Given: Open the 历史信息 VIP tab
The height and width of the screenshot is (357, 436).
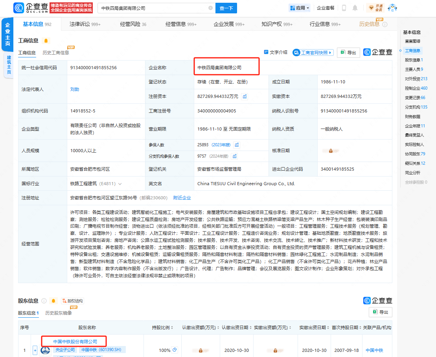Looking at the screenshot, I should (x=369, y=24).
